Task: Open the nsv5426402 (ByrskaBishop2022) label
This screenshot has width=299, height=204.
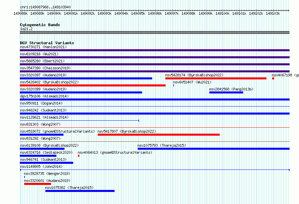Action: tap(49, 82)
